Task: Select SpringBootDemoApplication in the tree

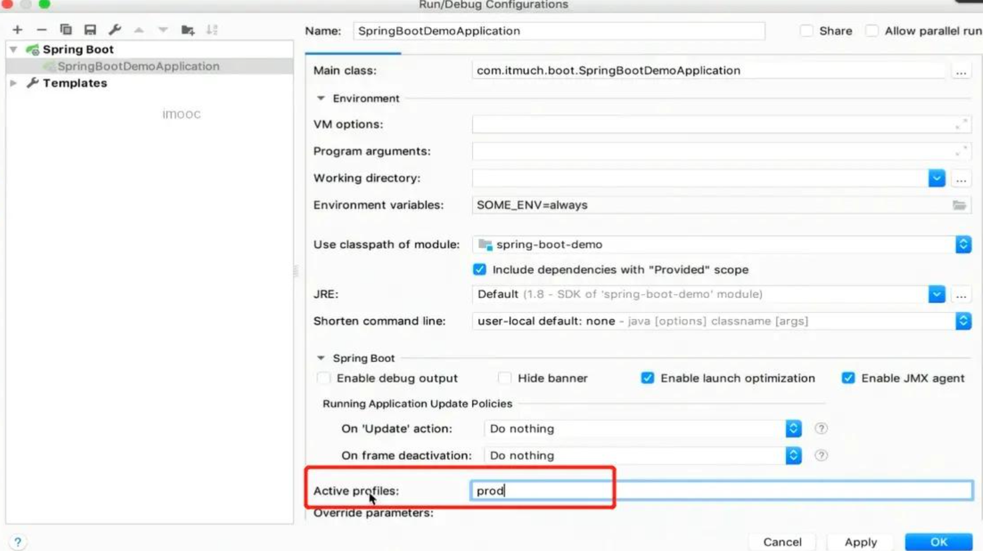Action: point(138,66)
